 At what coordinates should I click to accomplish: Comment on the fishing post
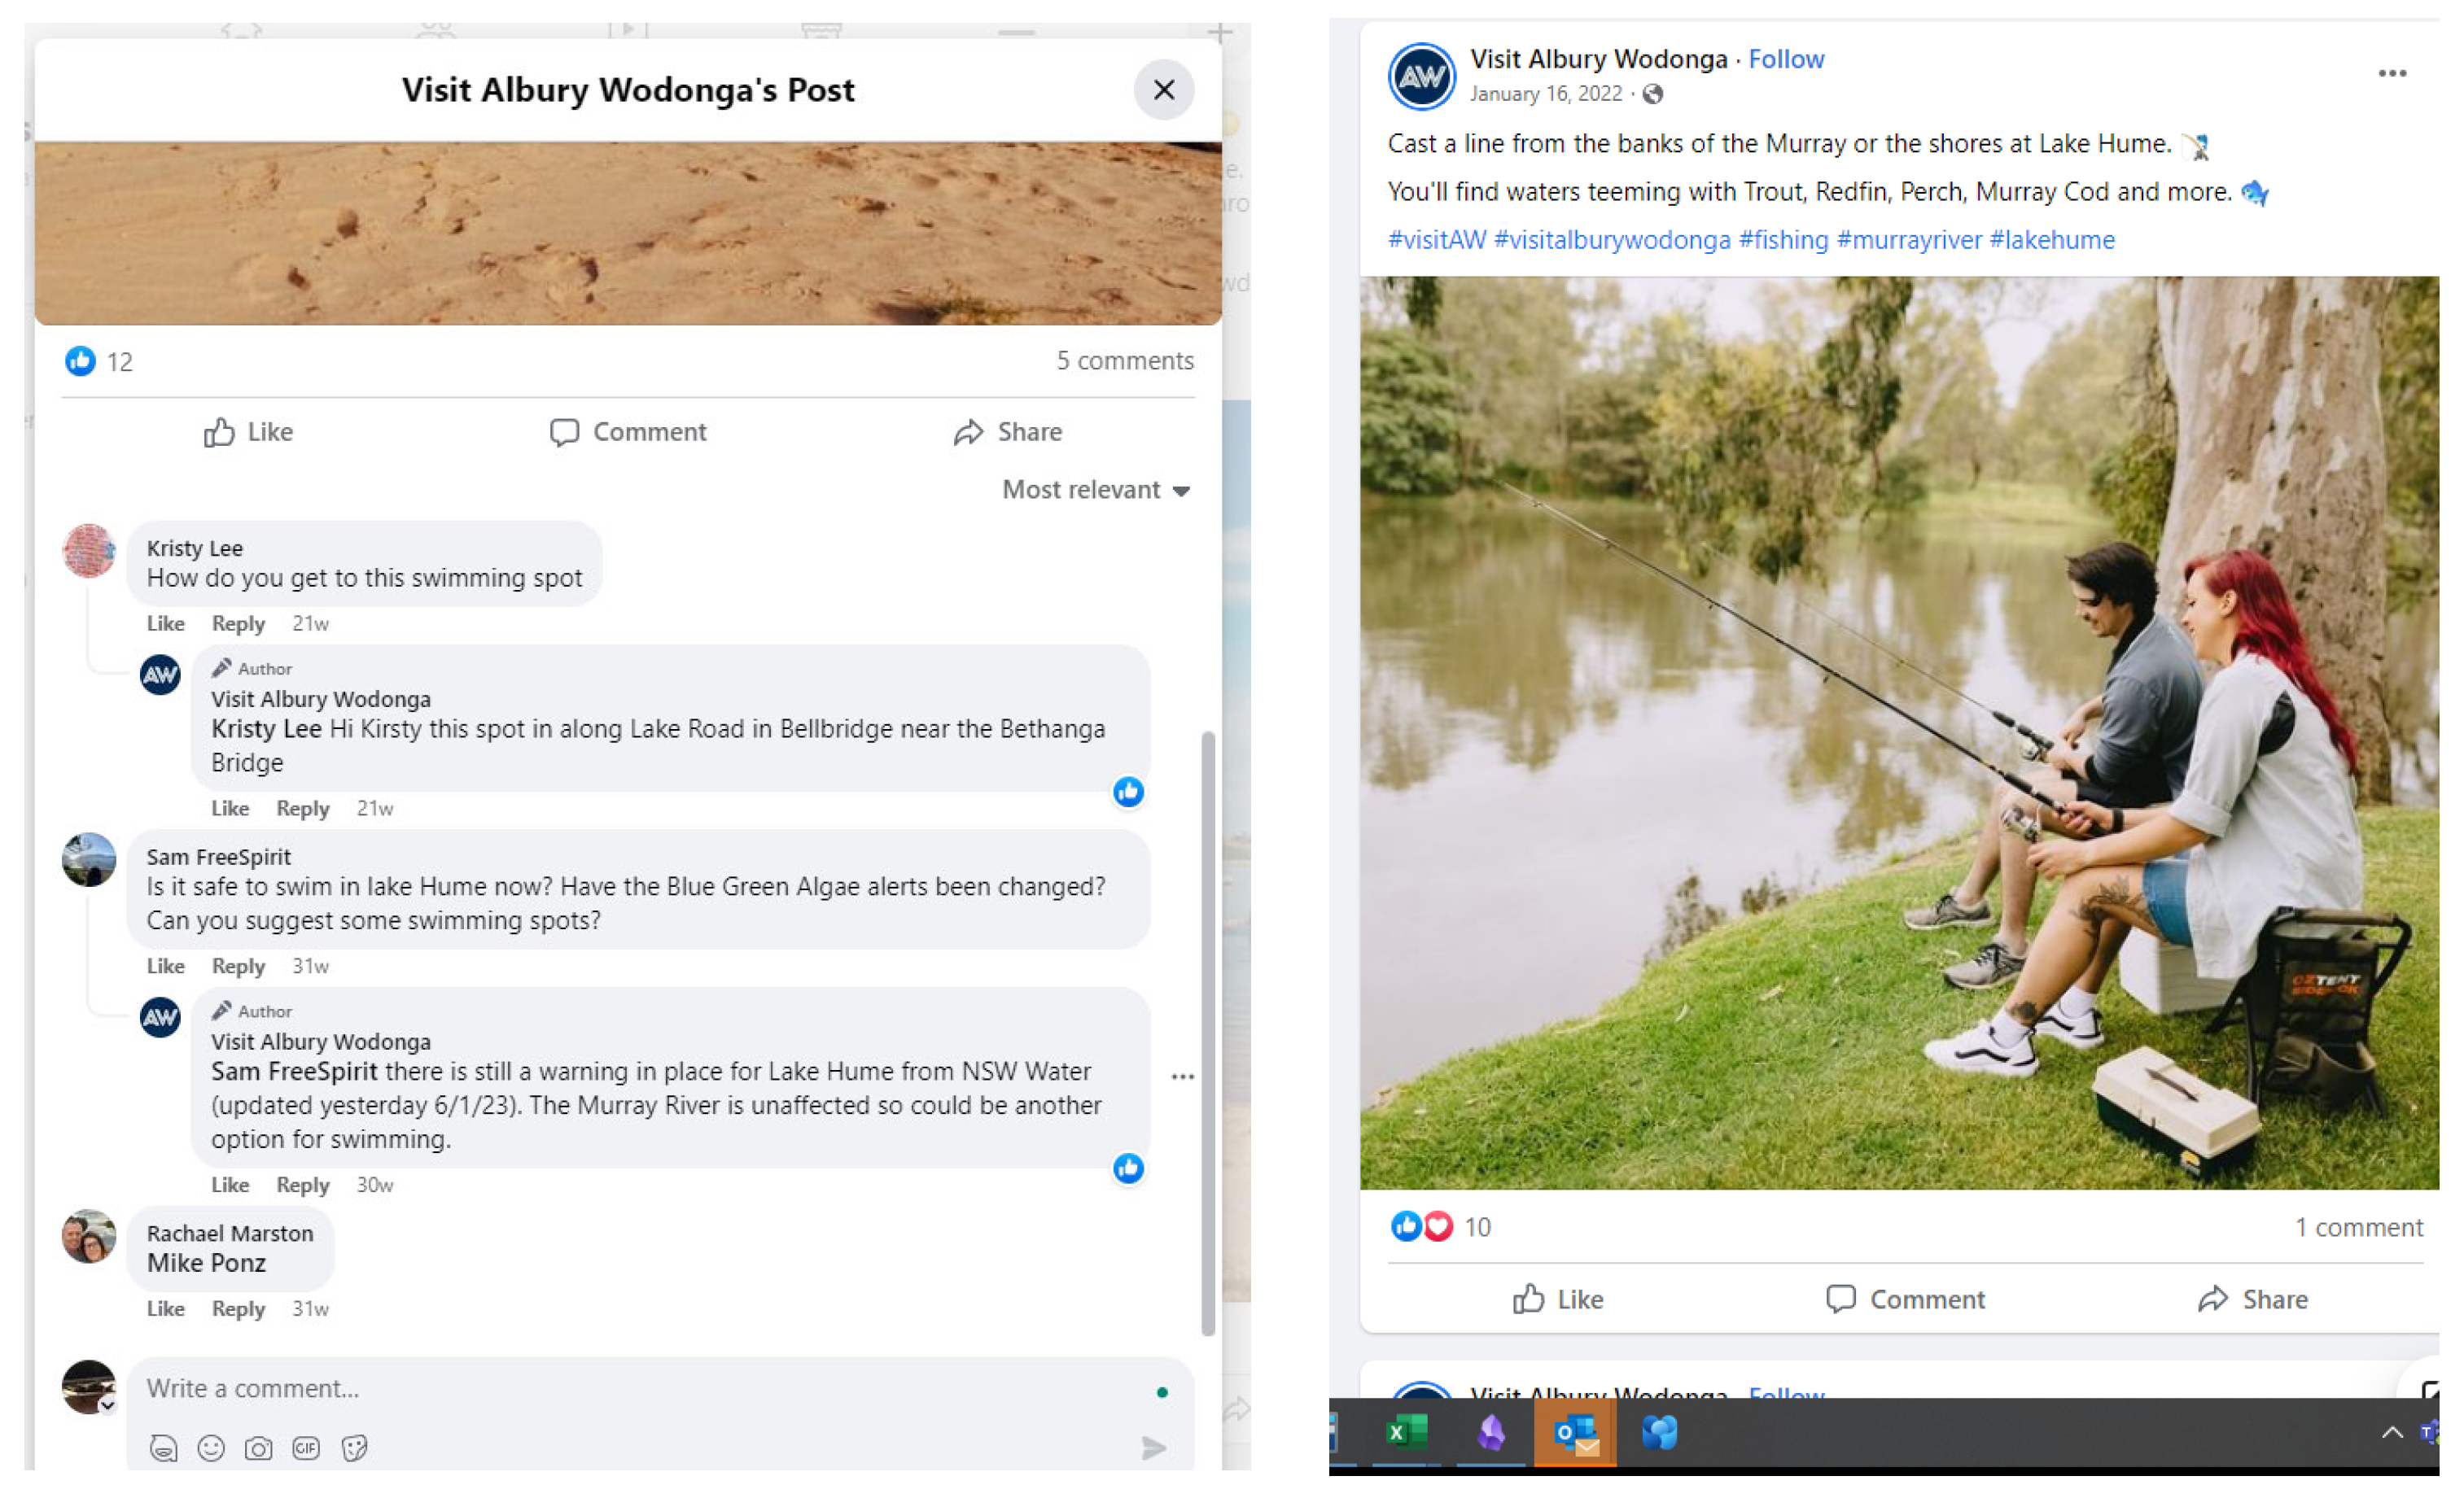tap(1906, 1299)
